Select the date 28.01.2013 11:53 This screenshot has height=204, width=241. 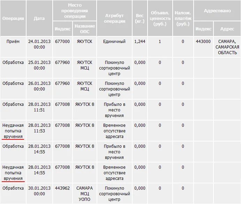pos(39,128)
